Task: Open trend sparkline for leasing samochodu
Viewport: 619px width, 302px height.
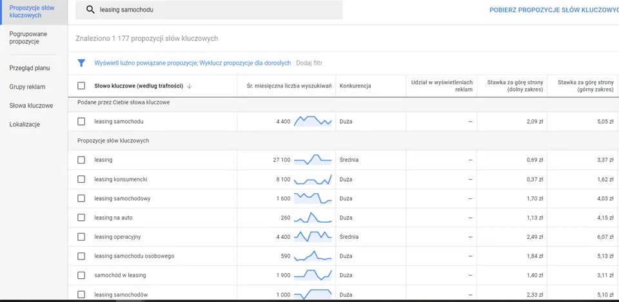Action: pyautogui.click(x=313, y=121)
